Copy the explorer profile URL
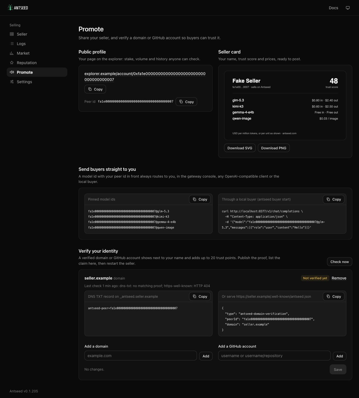Viewport: 359px width, 398px height. pyautogui.click(x=95, y=89)
